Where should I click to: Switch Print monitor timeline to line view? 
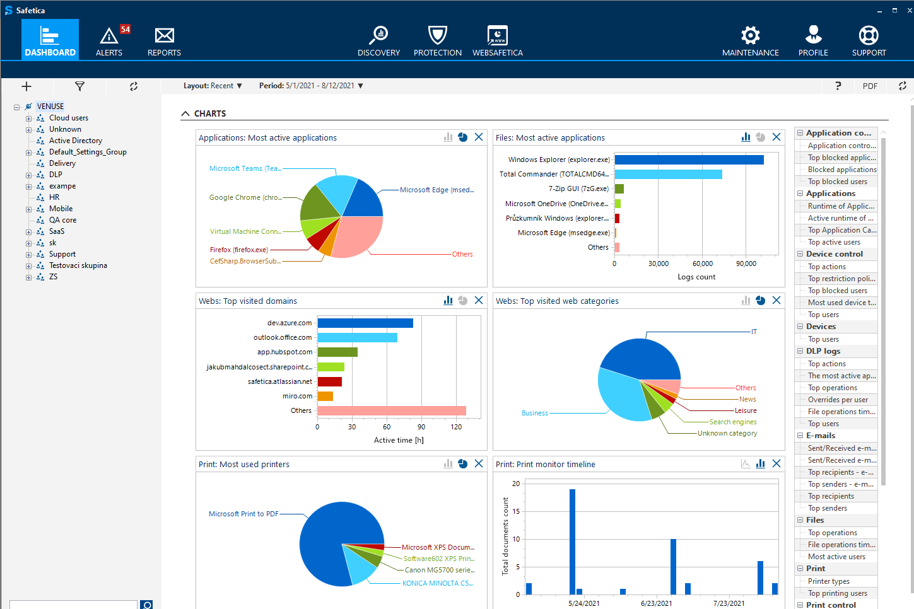click(x=746, y=463)
